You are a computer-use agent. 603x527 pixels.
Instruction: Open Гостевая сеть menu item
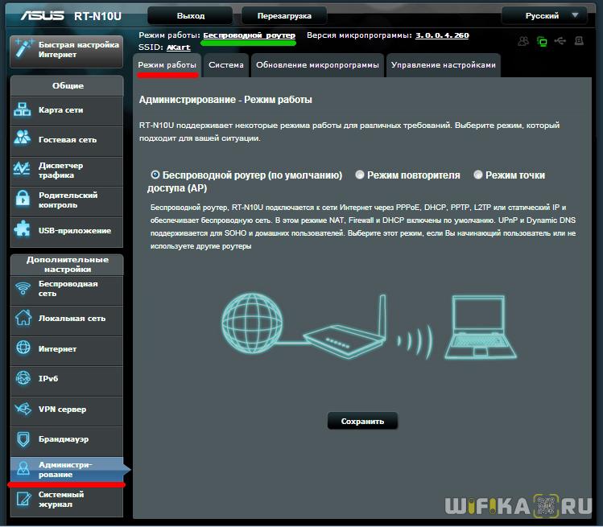67,140
